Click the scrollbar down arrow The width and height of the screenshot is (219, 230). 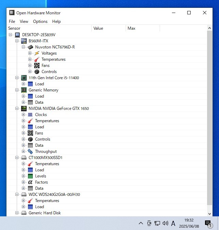pyautogui.click(x=209, y=214)
